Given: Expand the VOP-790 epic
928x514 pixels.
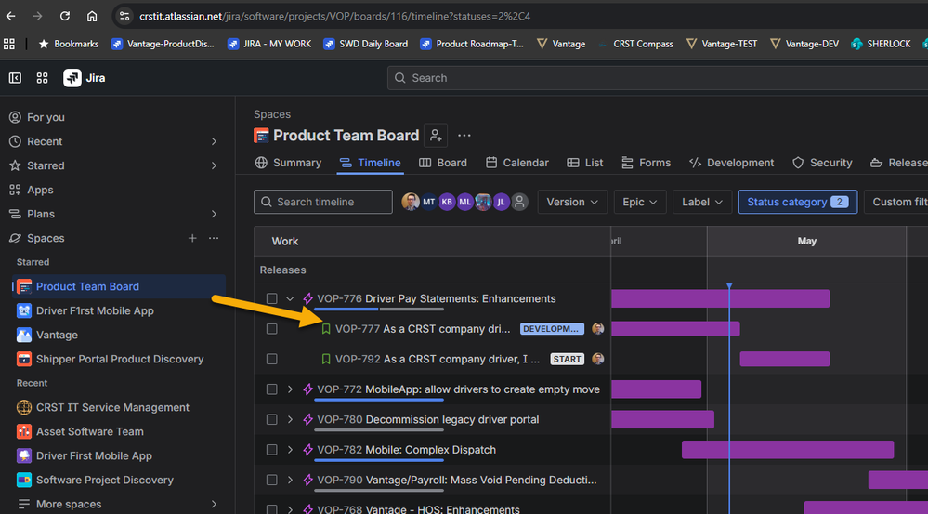Looking at the screenshot, I should click(290, 480).
